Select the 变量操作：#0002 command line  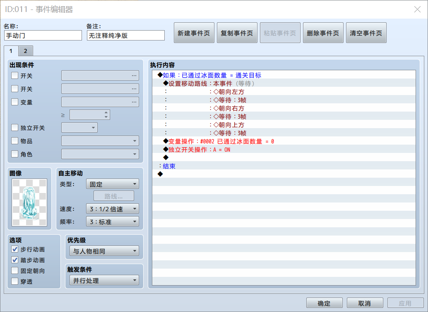pyautogui.click(x=284, y=141)
